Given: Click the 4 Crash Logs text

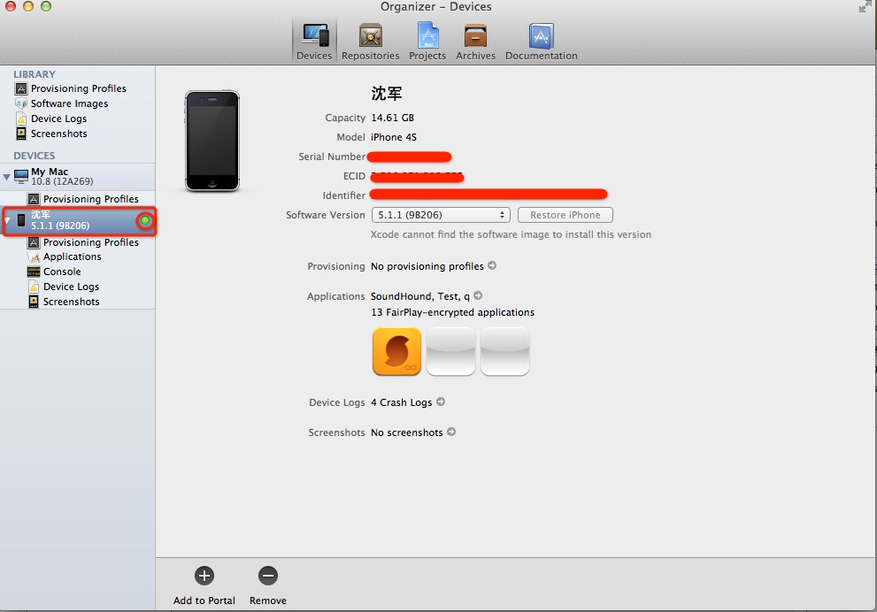Looking at the screenshot, I should click(x=401, y=402).
